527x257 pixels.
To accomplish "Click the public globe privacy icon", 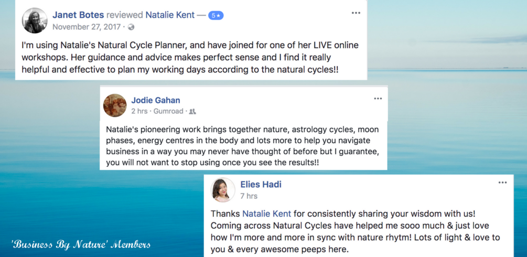I will tap(131, 27).
